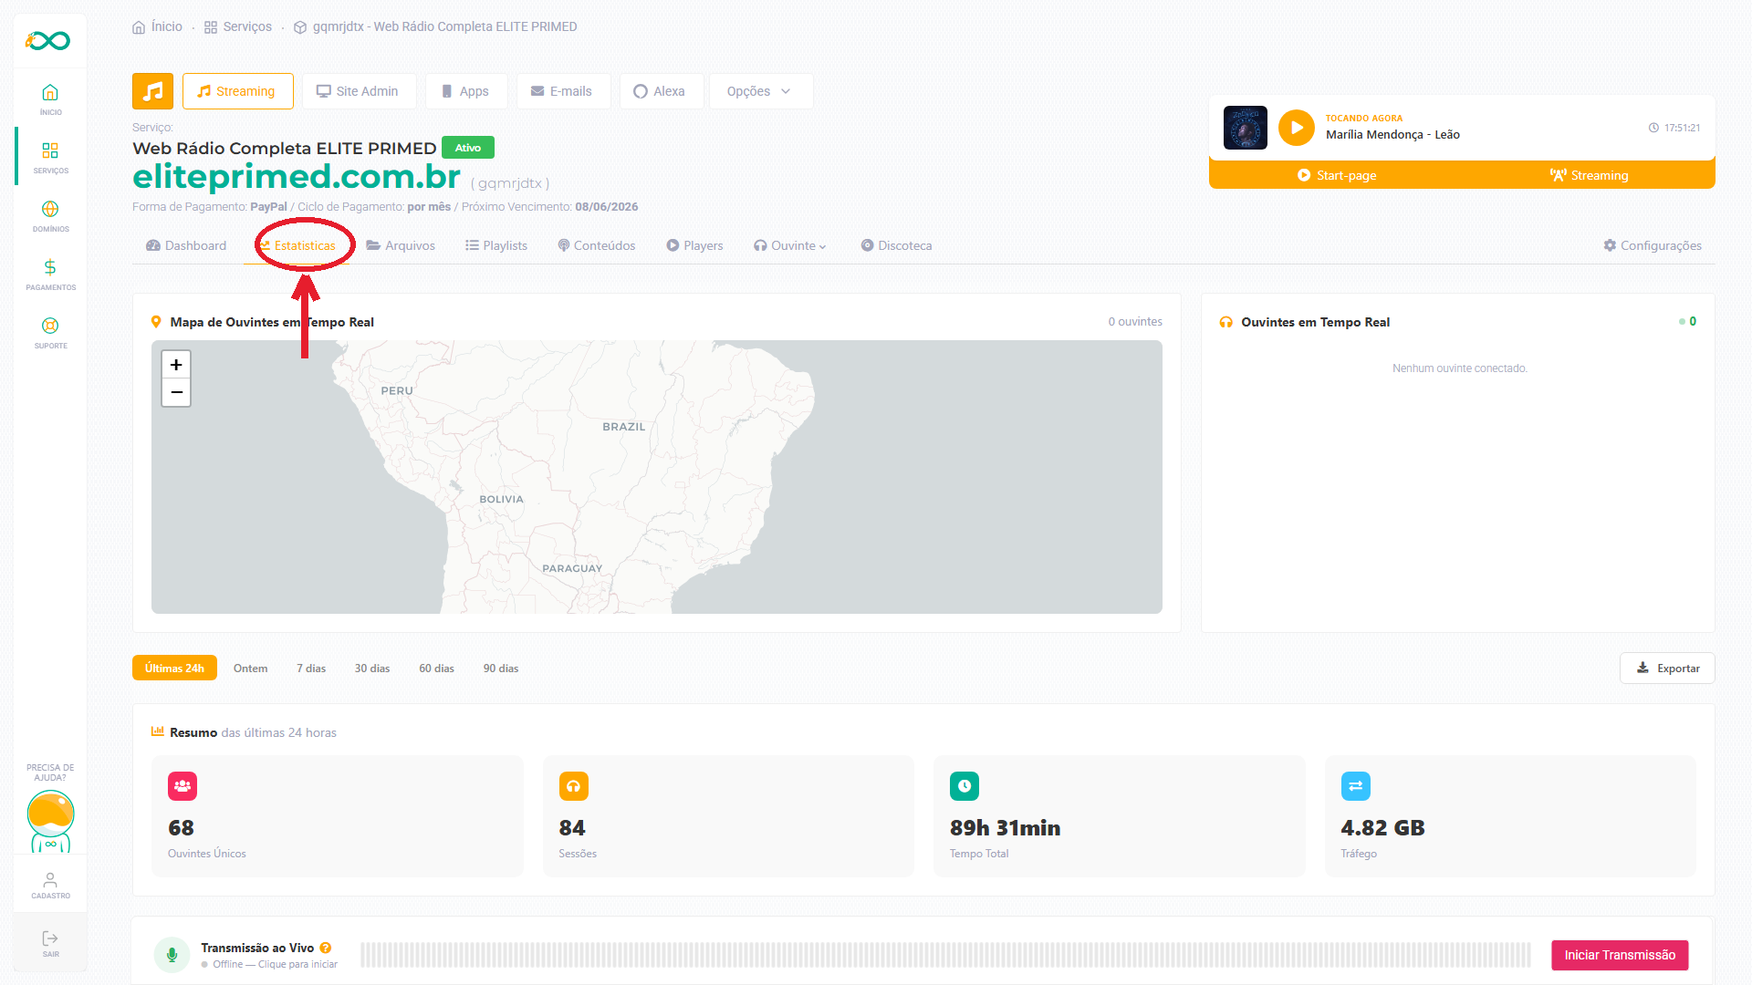Screen dimensions: 1752x985
Task: Open the Playlists tab
Action: coord(496,245)
